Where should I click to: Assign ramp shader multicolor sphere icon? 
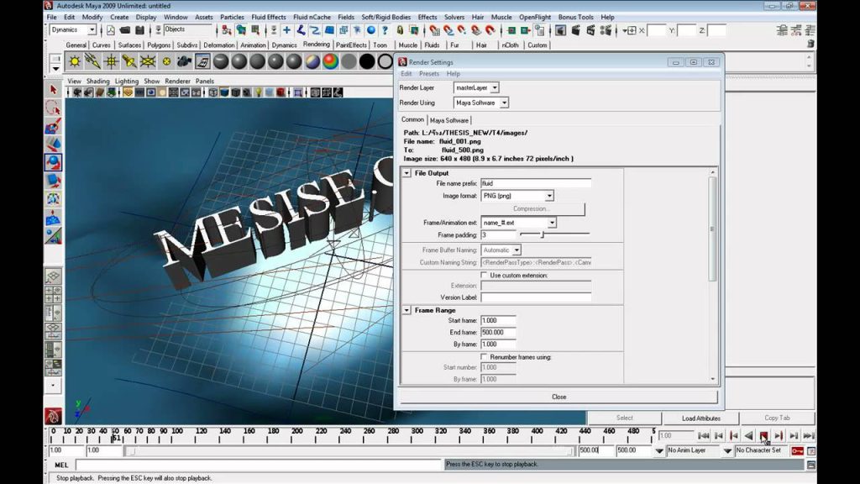330,61
